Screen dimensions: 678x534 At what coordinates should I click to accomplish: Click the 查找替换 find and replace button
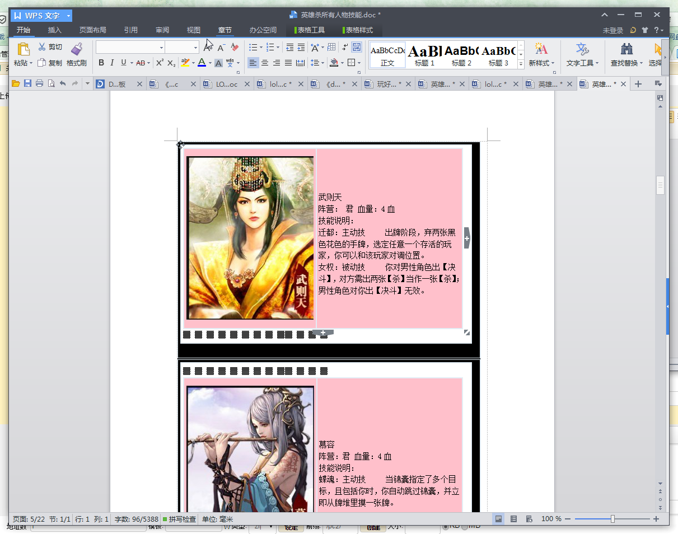[626, 55]
